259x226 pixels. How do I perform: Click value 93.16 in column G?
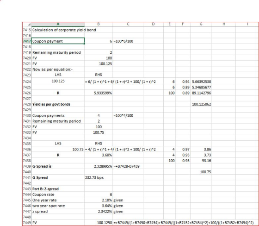pyautogui.click(x=206, y=161)
